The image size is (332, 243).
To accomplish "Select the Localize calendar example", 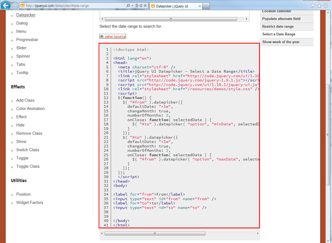I will (x=287, y=12).
